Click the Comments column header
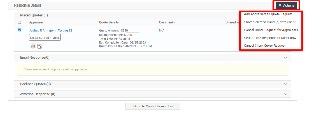This screenshot has width=309, height=116. tap(167, 22)
